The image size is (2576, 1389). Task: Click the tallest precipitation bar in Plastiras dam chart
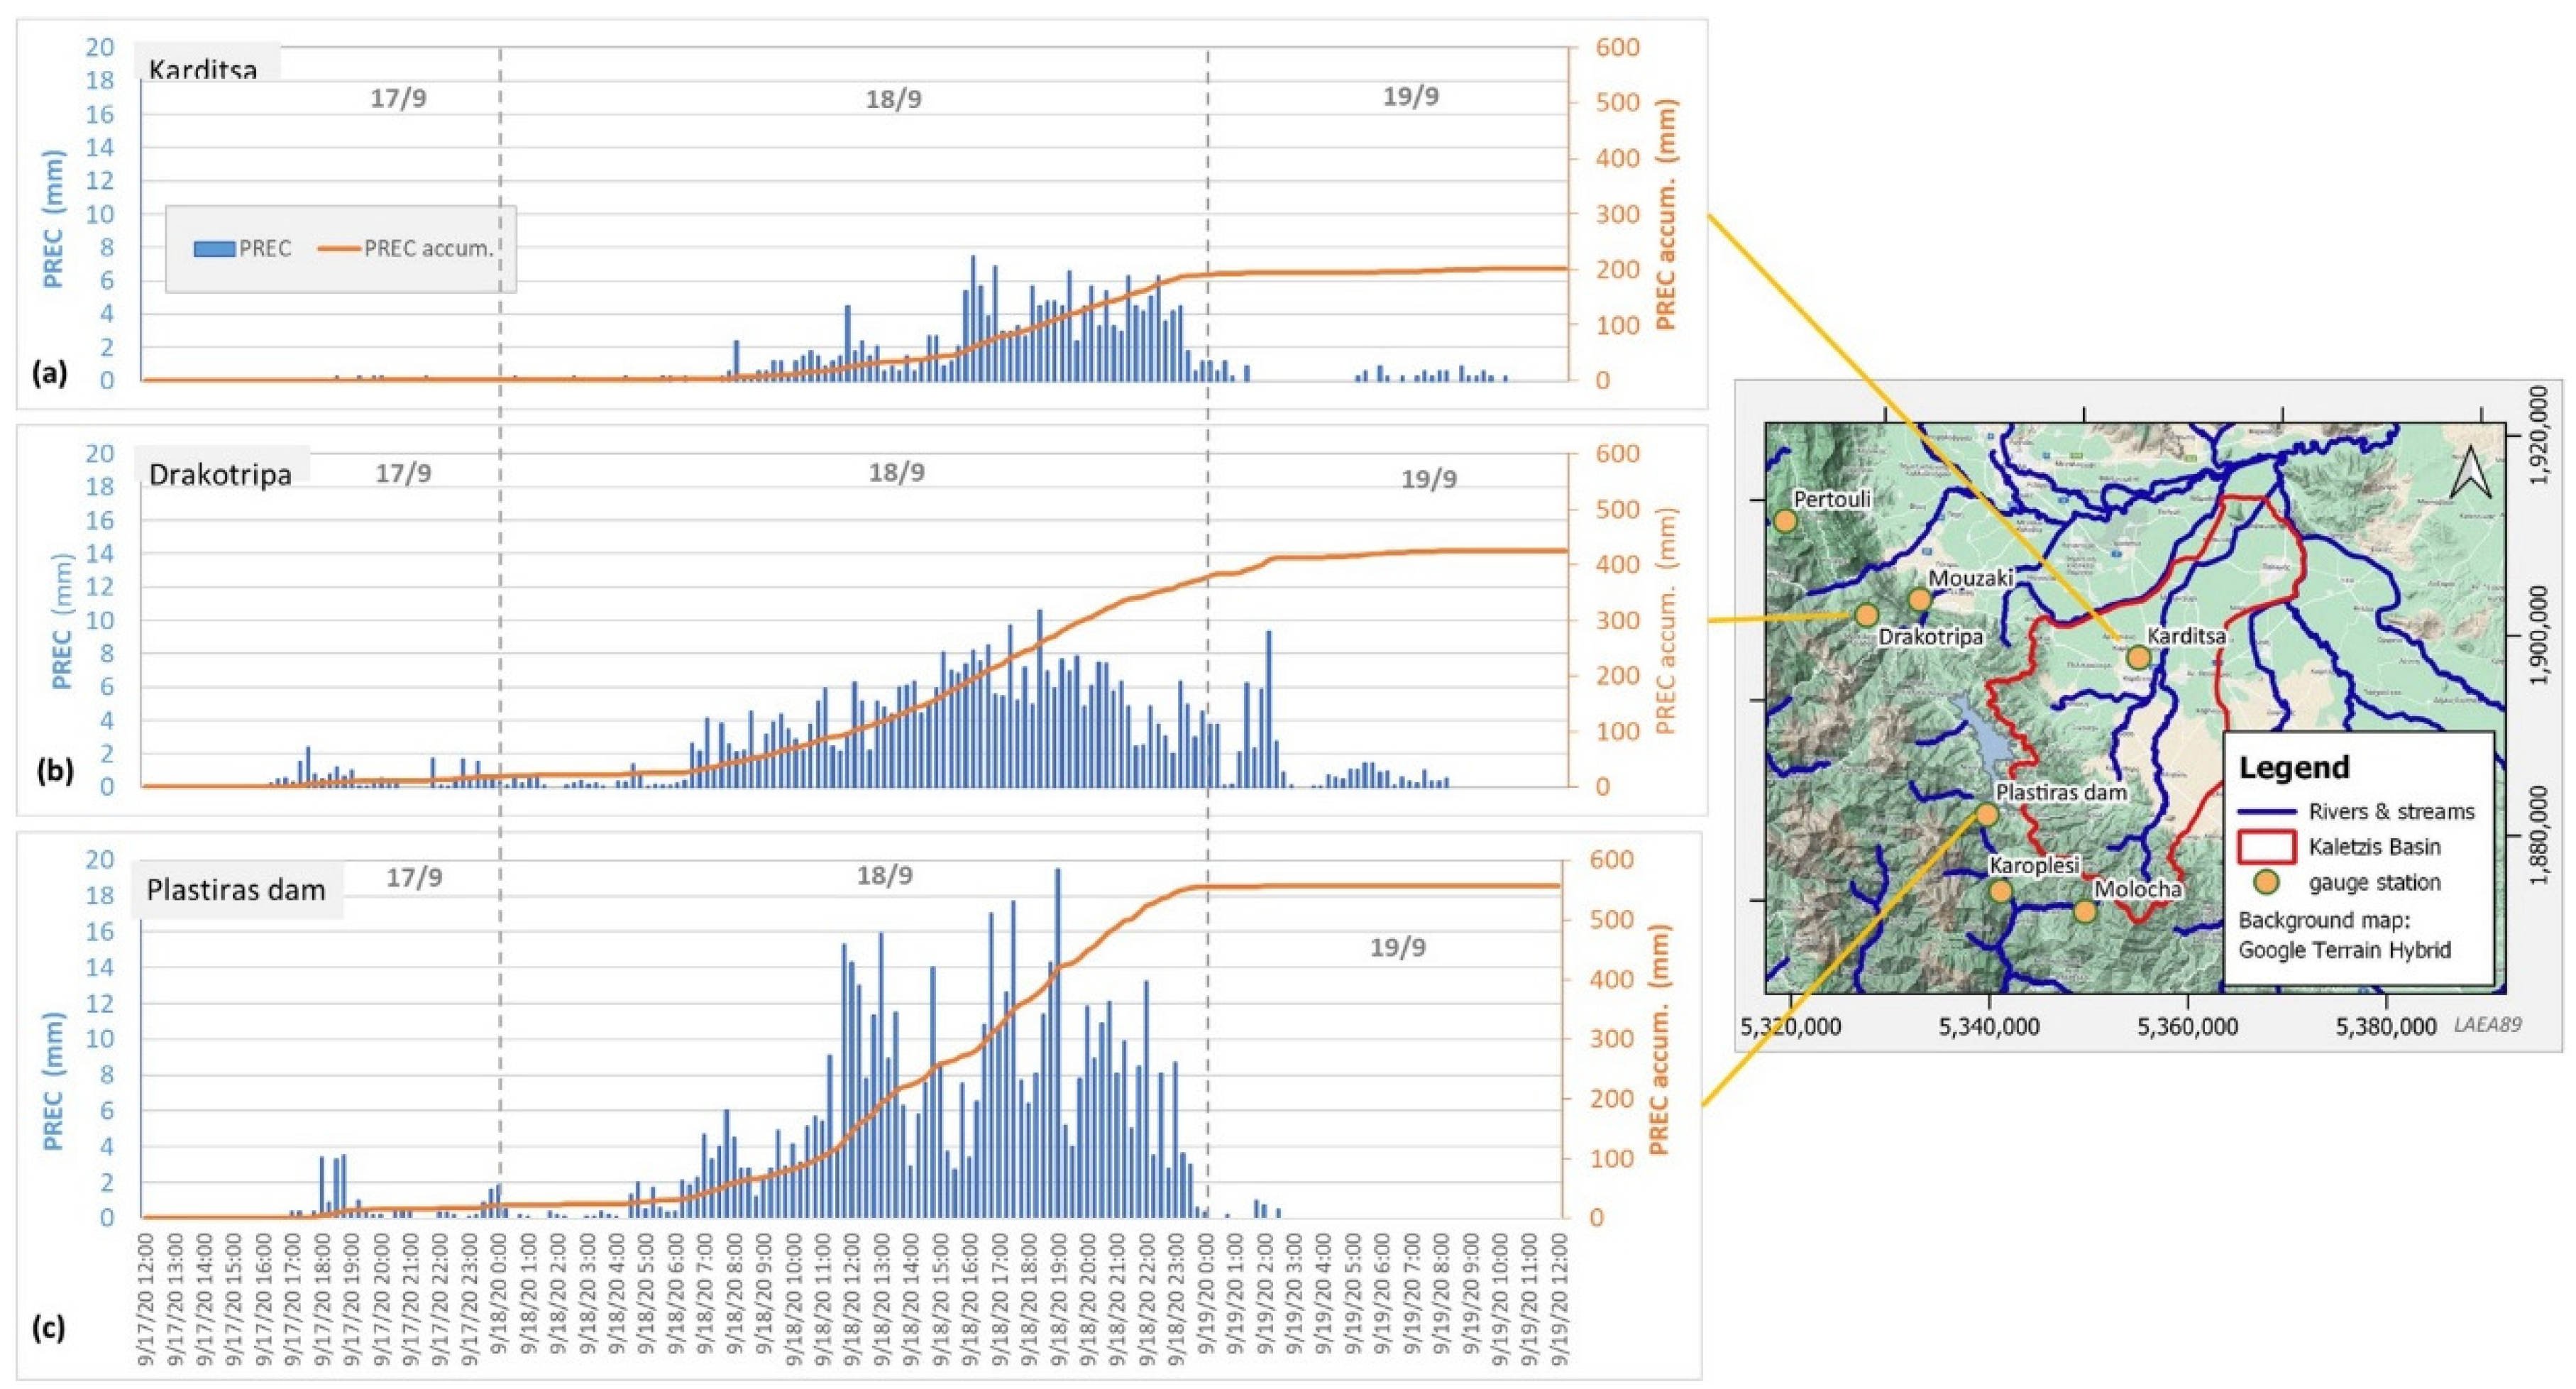1057,1043
